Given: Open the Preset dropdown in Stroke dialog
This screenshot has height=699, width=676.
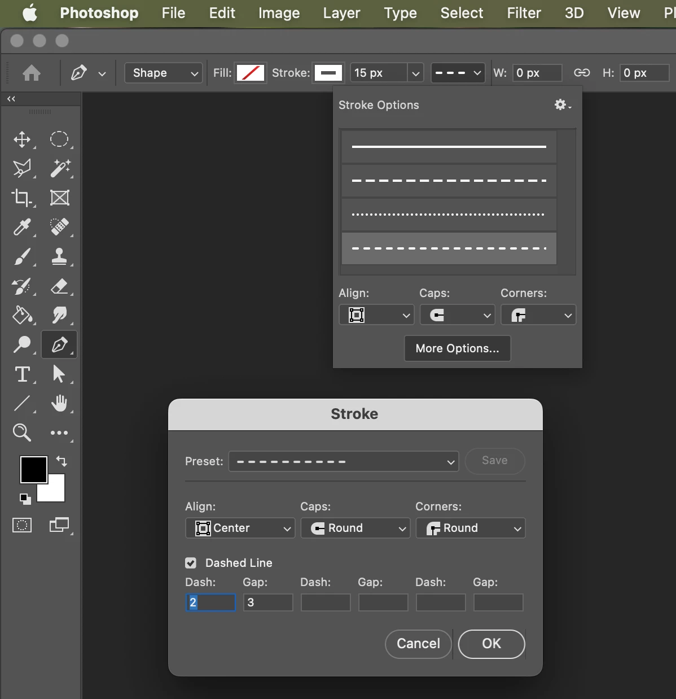Looking at the screenshot, I should coord(344,461).
